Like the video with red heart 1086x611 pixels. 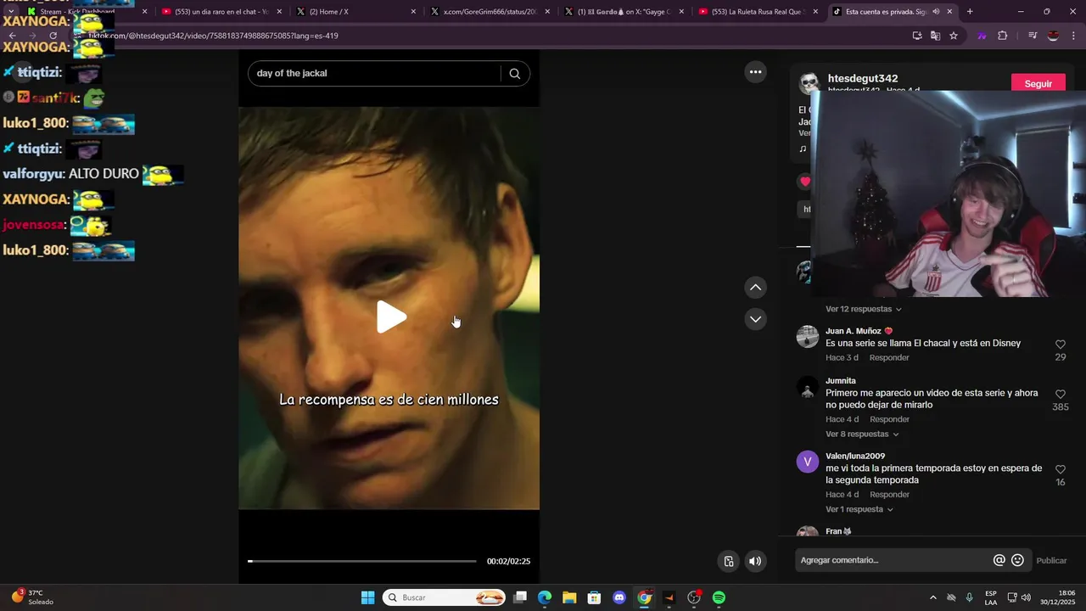point(804,181)
